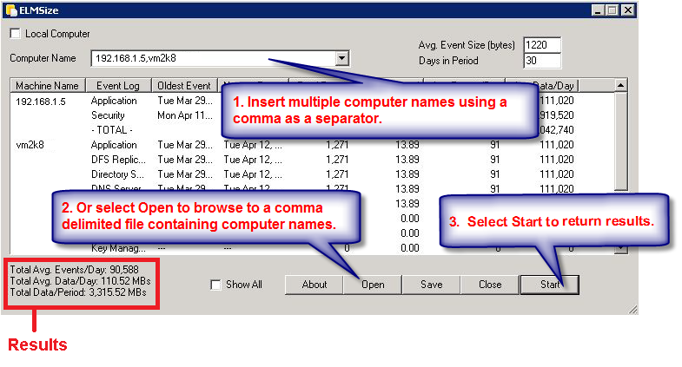Image resolution: width=682 pixels, height=367 pixels.
Task: Maximize the ELMSize window
Action: point(612,10)
